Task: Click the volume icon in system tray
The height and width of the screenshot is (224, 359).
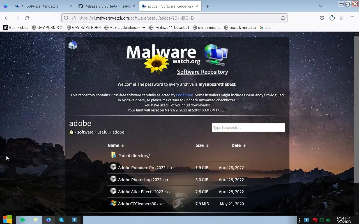Action: 328,220
